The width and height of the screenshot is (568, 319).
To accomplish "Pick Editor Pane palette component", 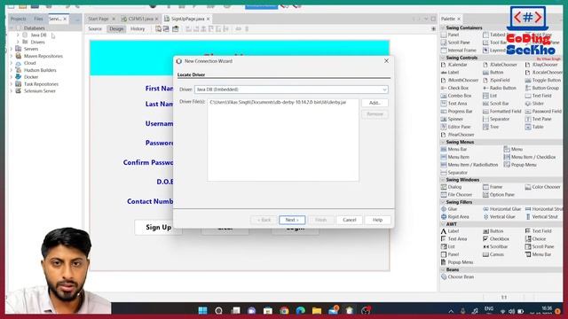I will pos(455,127).
